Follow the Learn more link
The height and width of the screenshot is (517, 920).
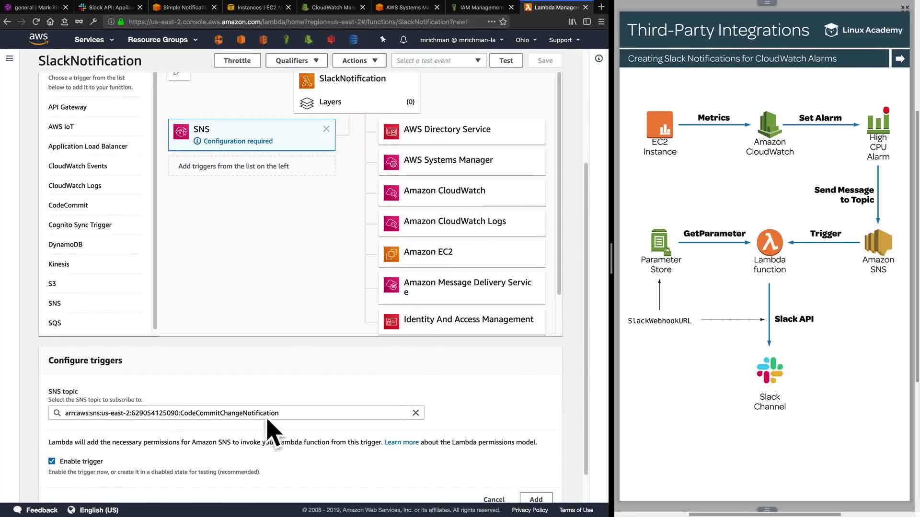(x=401, y=442)
